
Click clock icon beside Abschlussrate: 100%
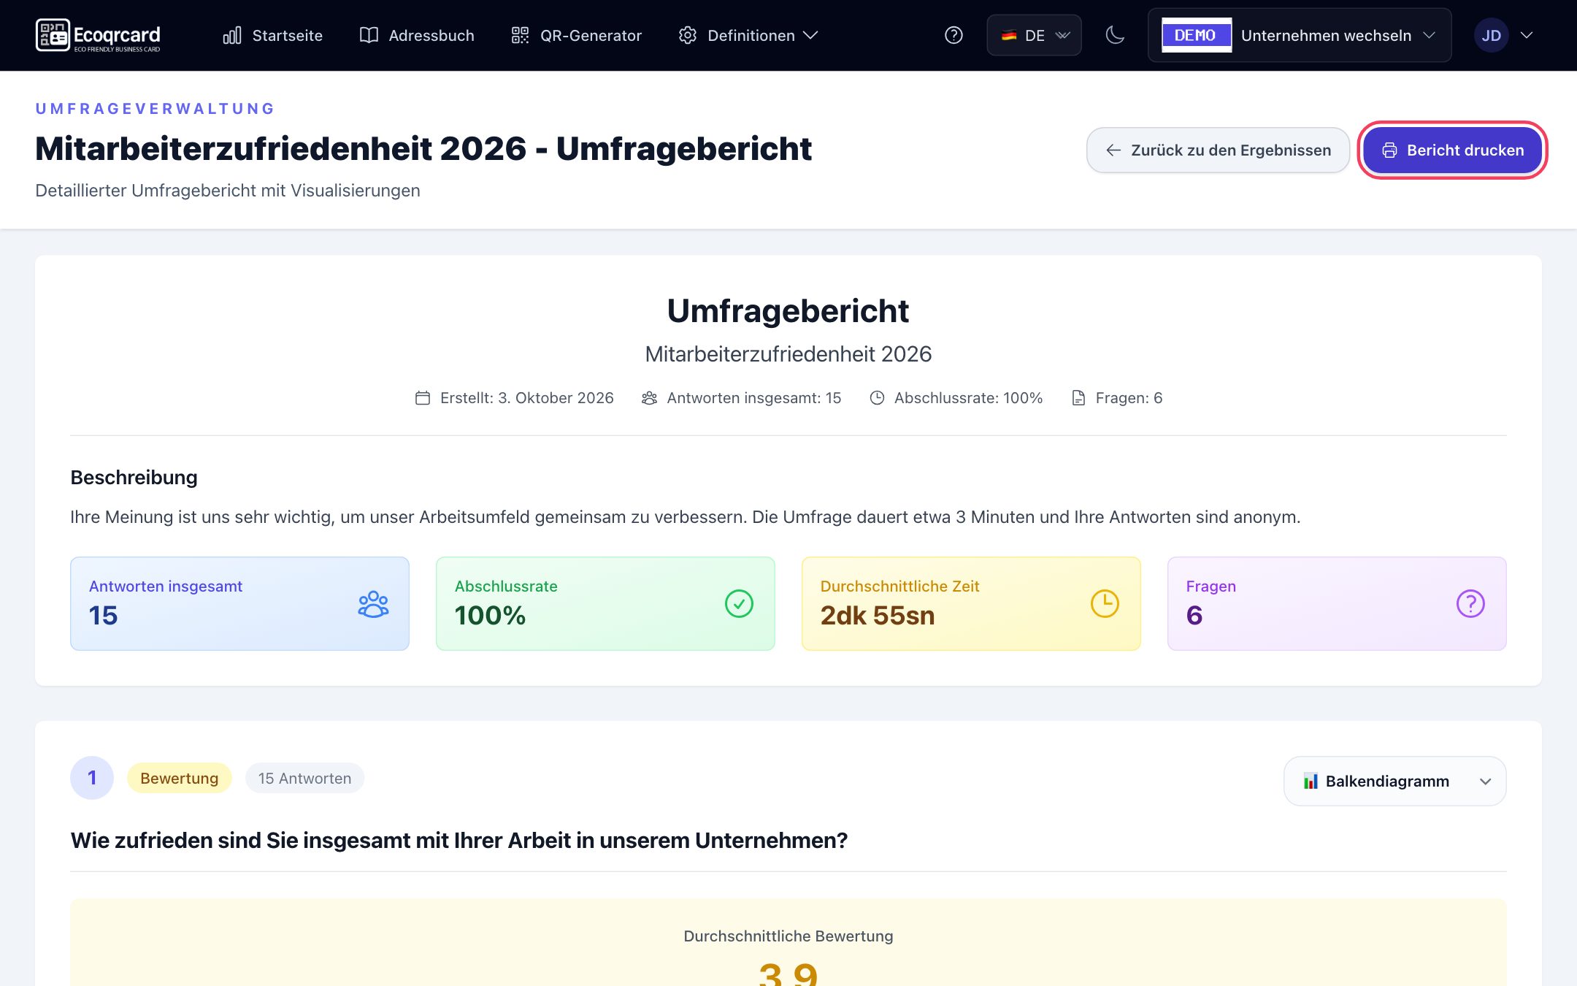[877, 398]
